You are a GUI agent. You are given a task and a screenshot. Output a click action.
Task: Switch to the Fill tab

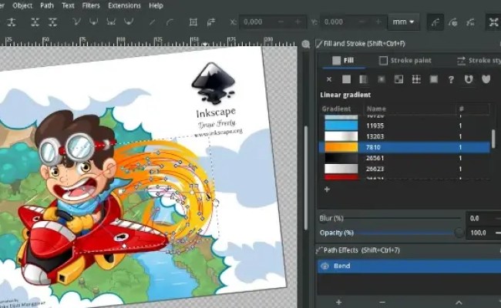click(344, 60)
